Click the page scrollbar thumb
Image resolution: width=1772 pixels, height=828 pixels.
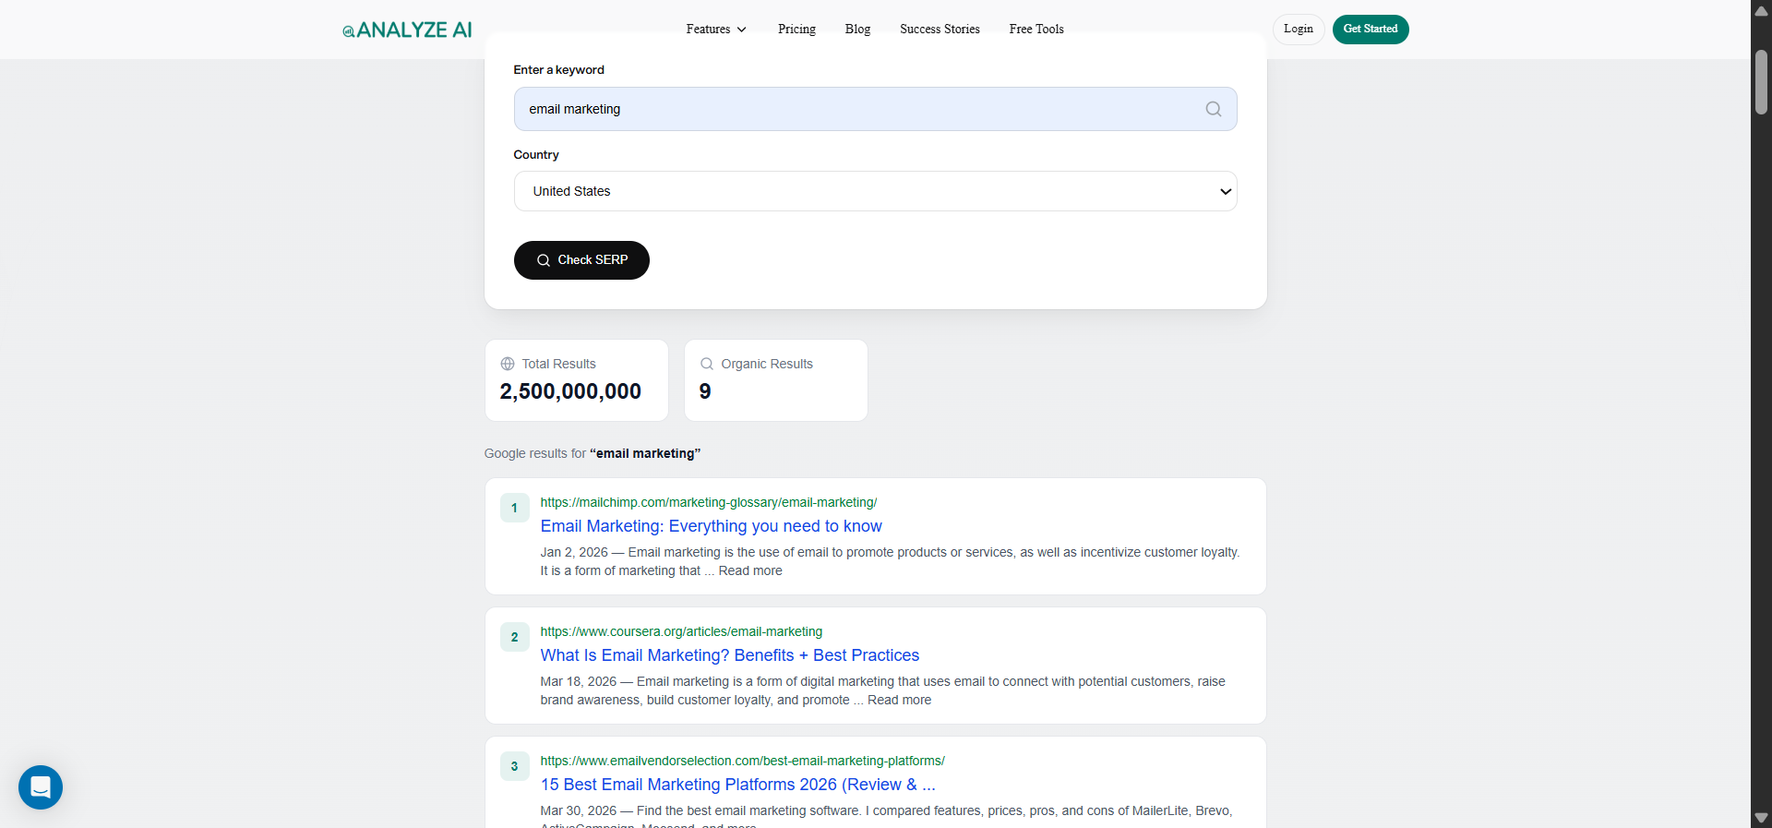(x=1761, y=81)
